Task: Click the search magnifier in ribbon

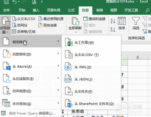Action: tap(147, 10)
